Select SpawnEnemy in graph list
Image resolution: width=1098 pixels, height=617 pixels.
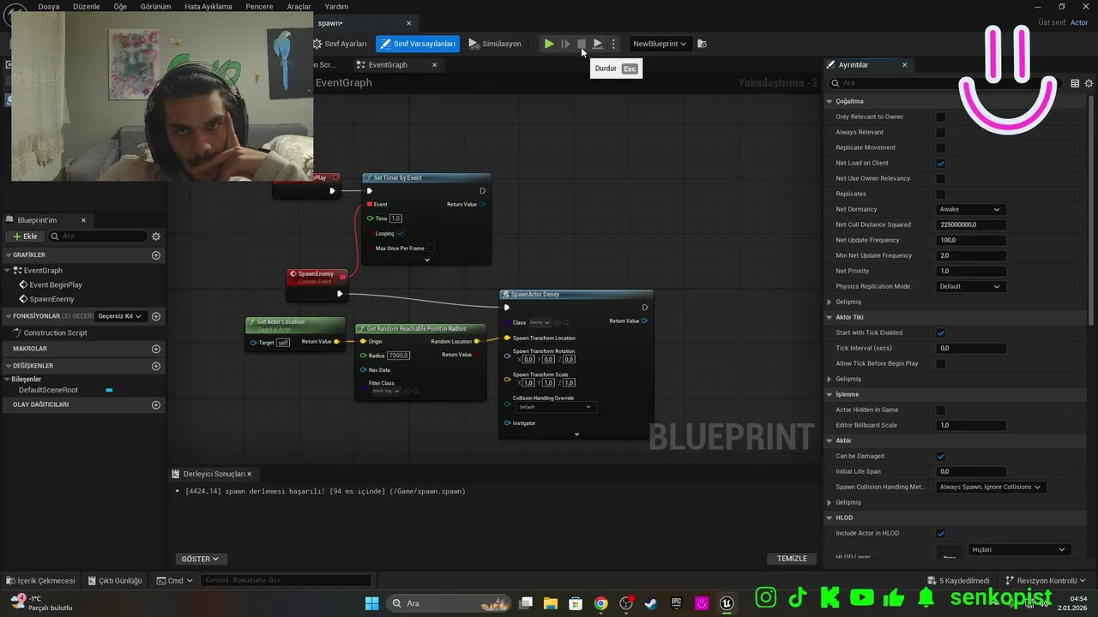coord(51,299)
